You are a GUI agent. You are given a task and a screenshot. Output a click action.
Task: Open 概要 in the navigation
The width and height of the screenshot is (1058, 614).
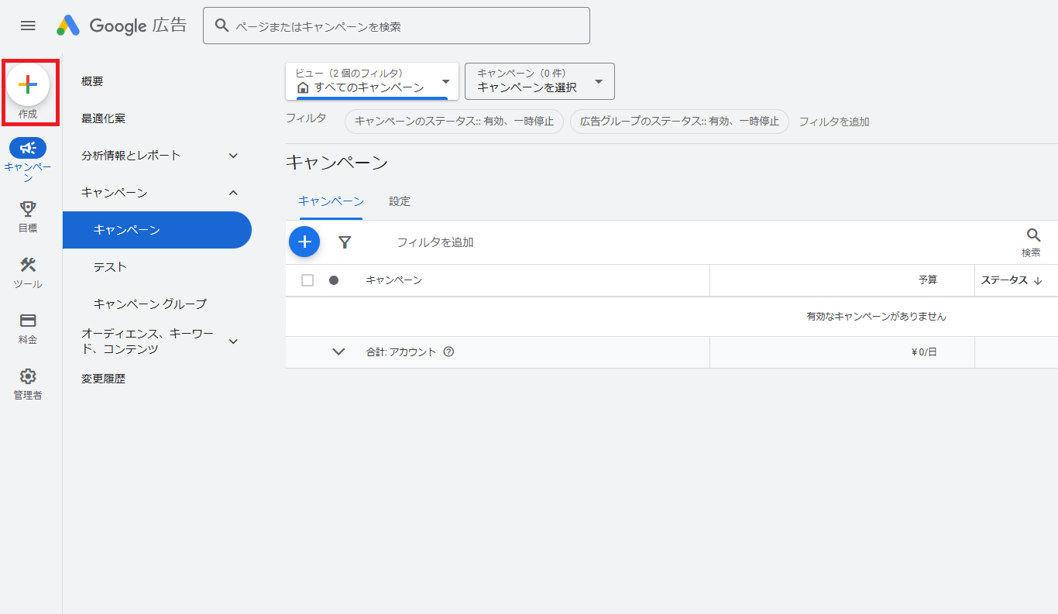pyautogui.click(x=92, y=81)
